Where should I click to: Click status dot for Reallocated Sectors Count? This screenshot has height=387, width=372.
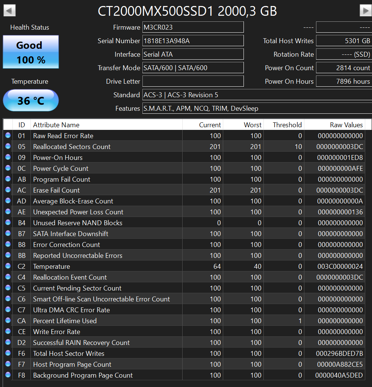[x=8, y=146]
